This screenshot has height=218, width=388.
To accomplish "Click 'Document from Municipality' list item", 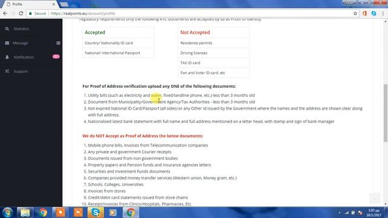I will pos(171,102).
